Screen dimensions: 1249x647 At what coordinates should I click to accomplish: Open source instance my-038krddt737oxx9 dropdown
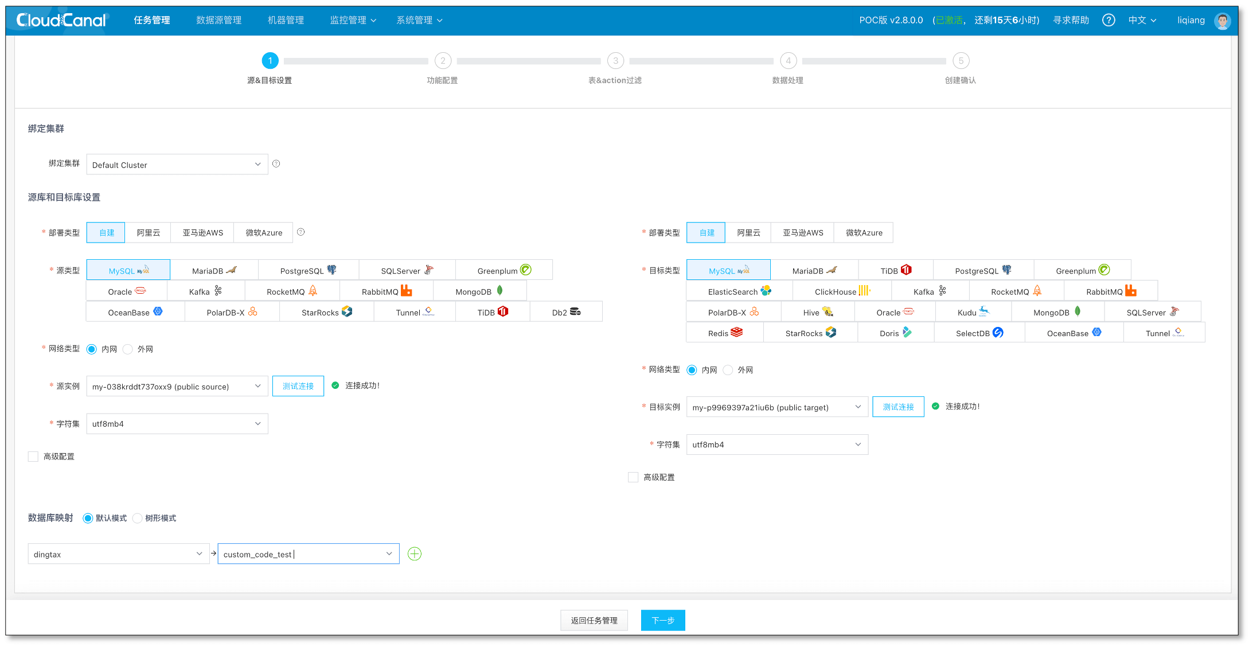177,387
